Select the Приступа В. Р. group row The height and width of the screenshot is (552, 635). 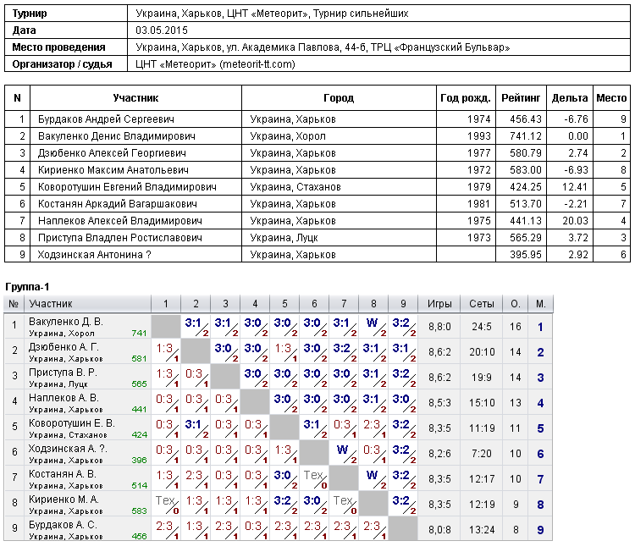click(279, 377)
